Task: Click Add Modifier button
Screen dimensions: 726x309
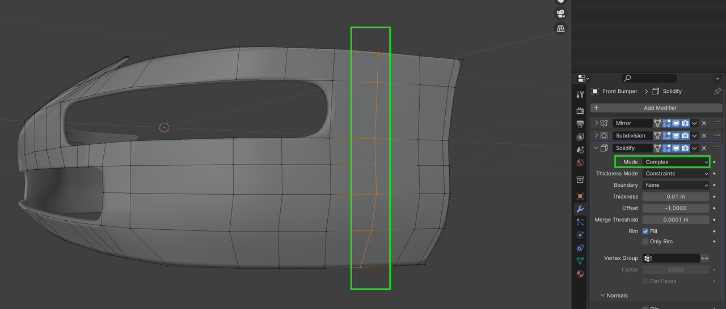Action: coord(656,108)
